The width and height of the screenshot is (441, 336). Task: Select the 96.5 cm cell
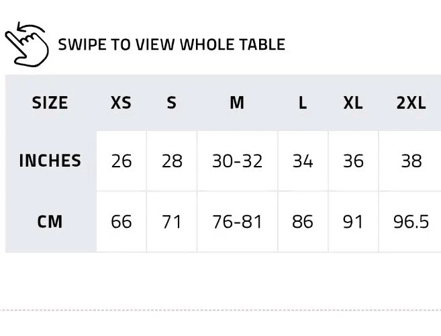(411, 222)
